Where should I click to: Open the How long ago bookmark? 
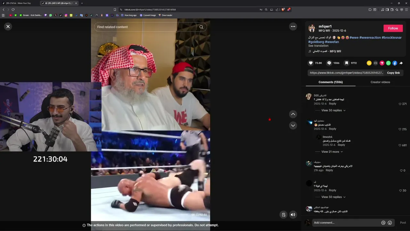(129, 15)
